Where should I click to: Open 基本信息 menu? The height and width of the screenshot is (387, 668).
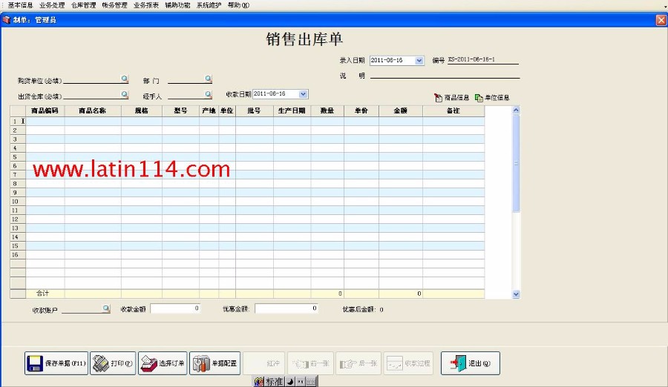coord(20,5)
